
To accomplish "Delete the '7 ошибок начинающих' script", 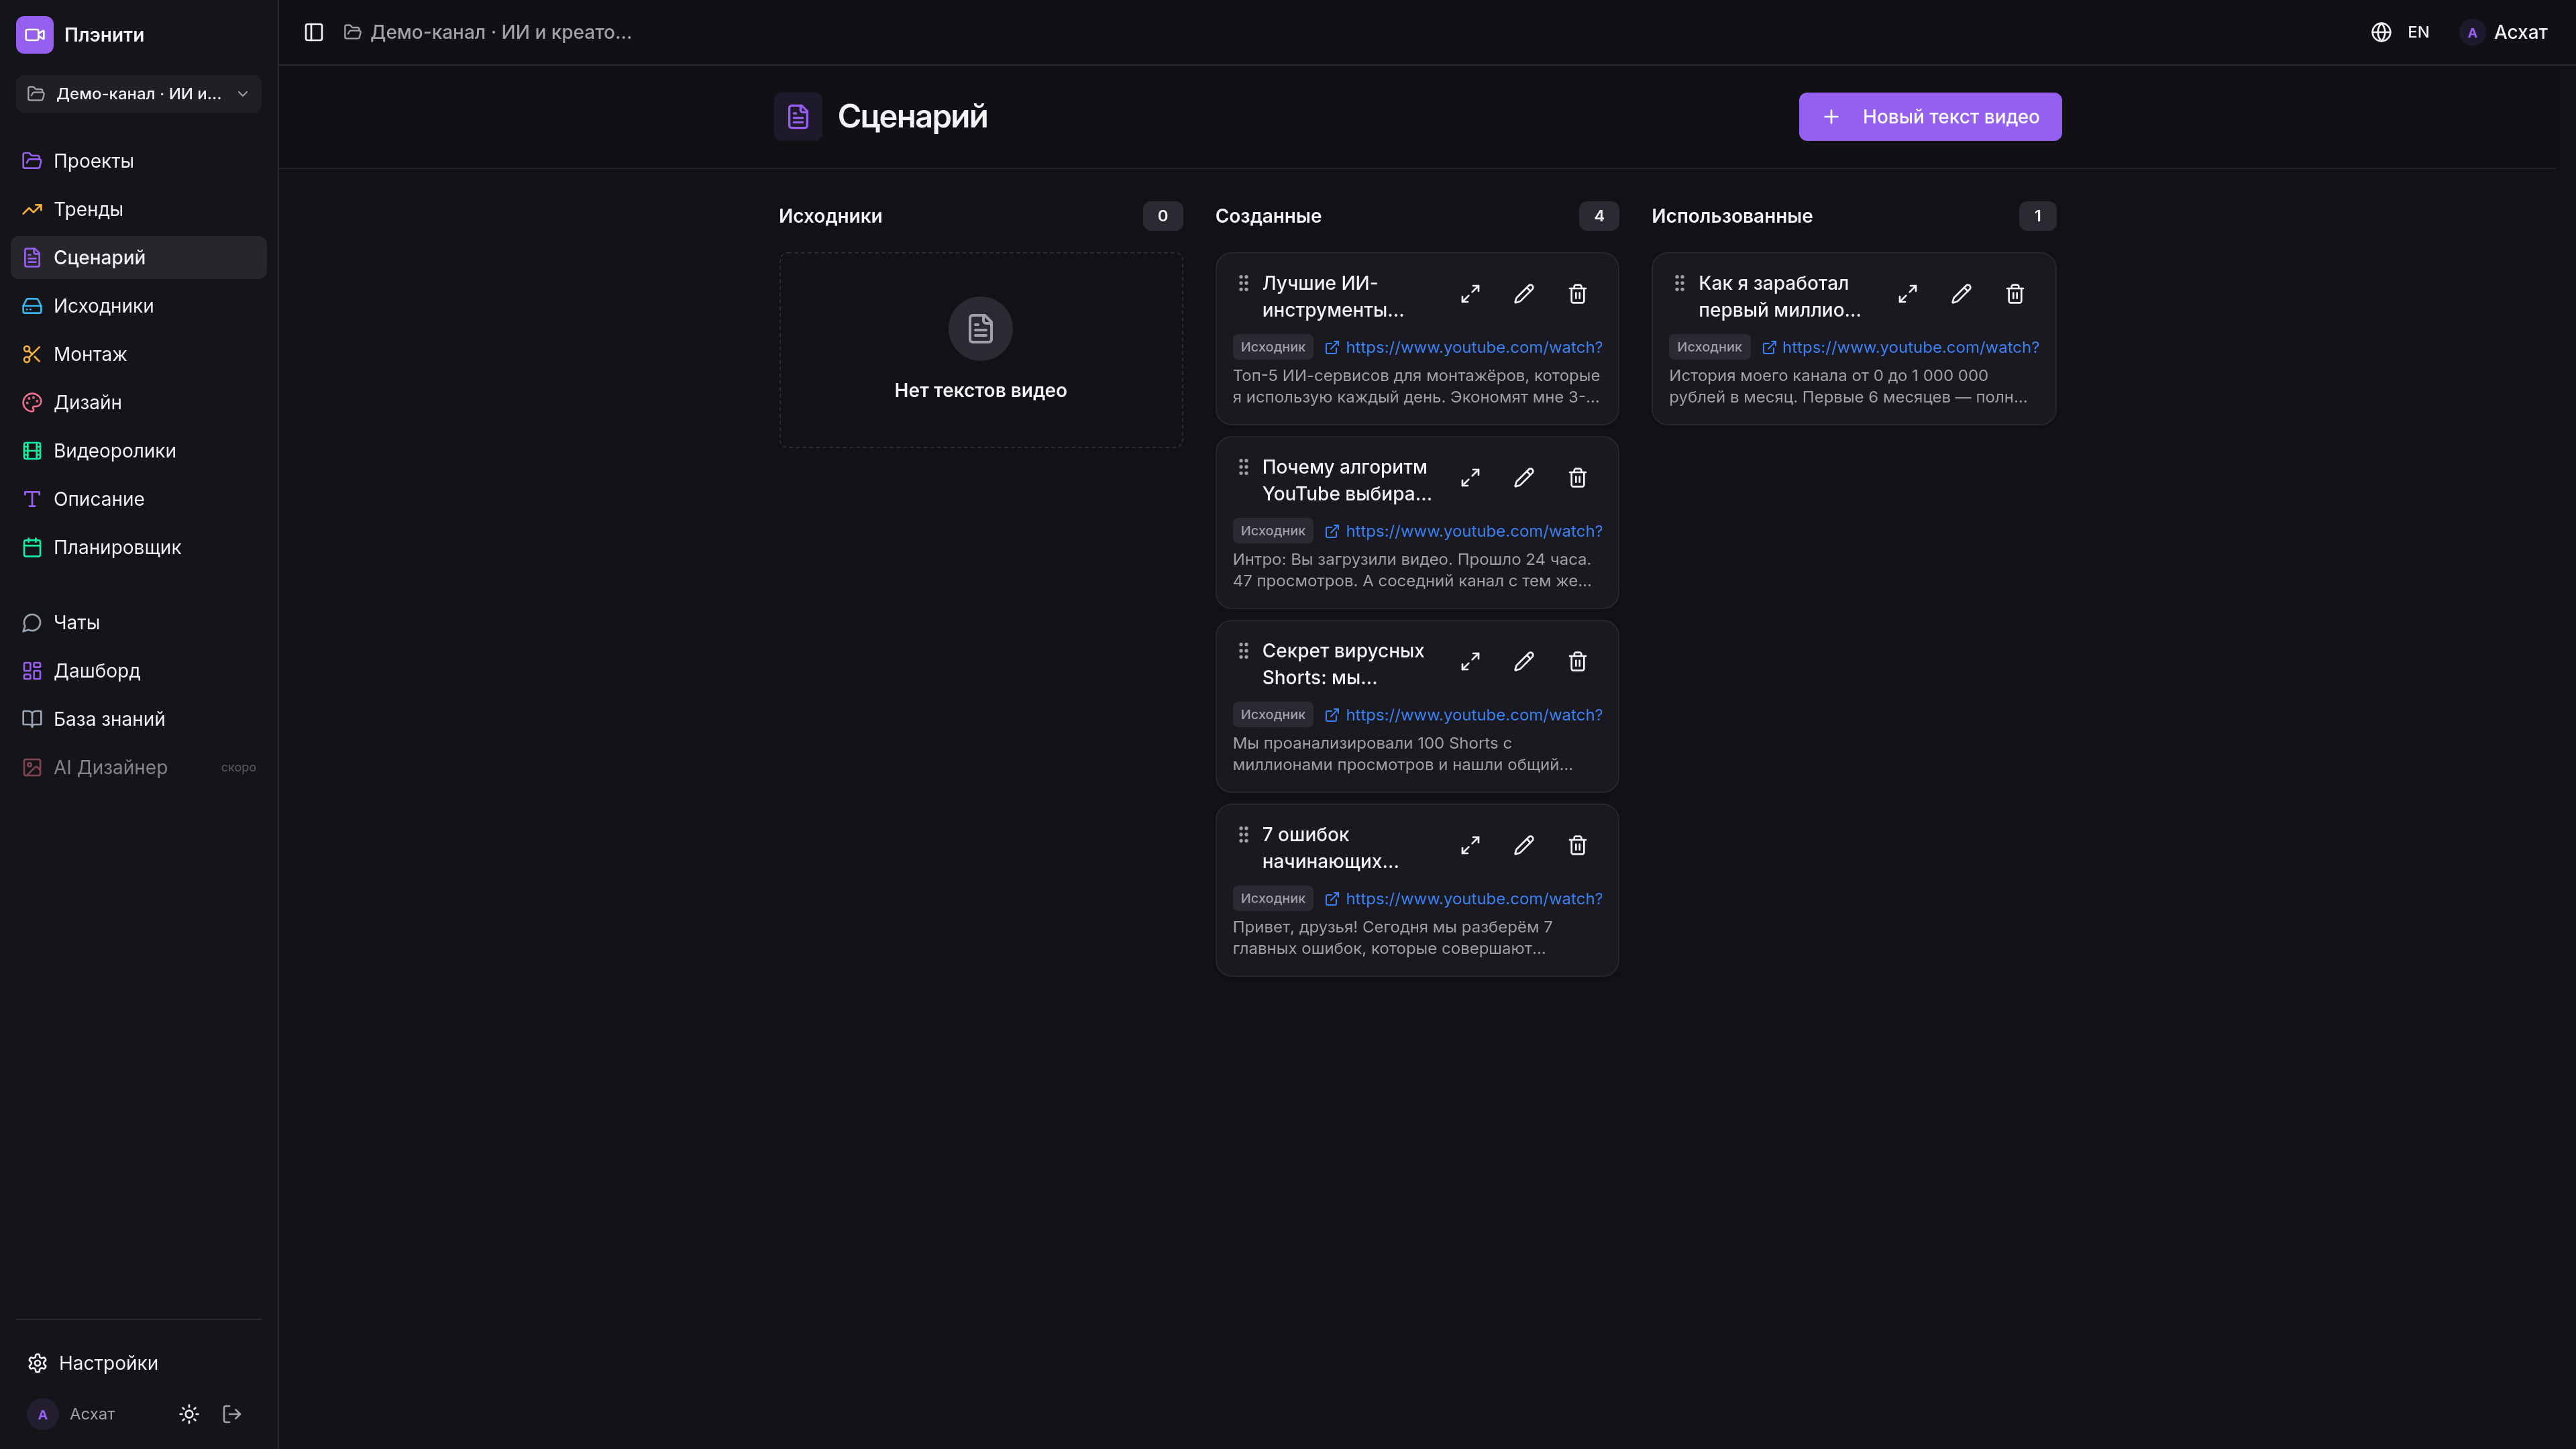I will coord(1578,846).
